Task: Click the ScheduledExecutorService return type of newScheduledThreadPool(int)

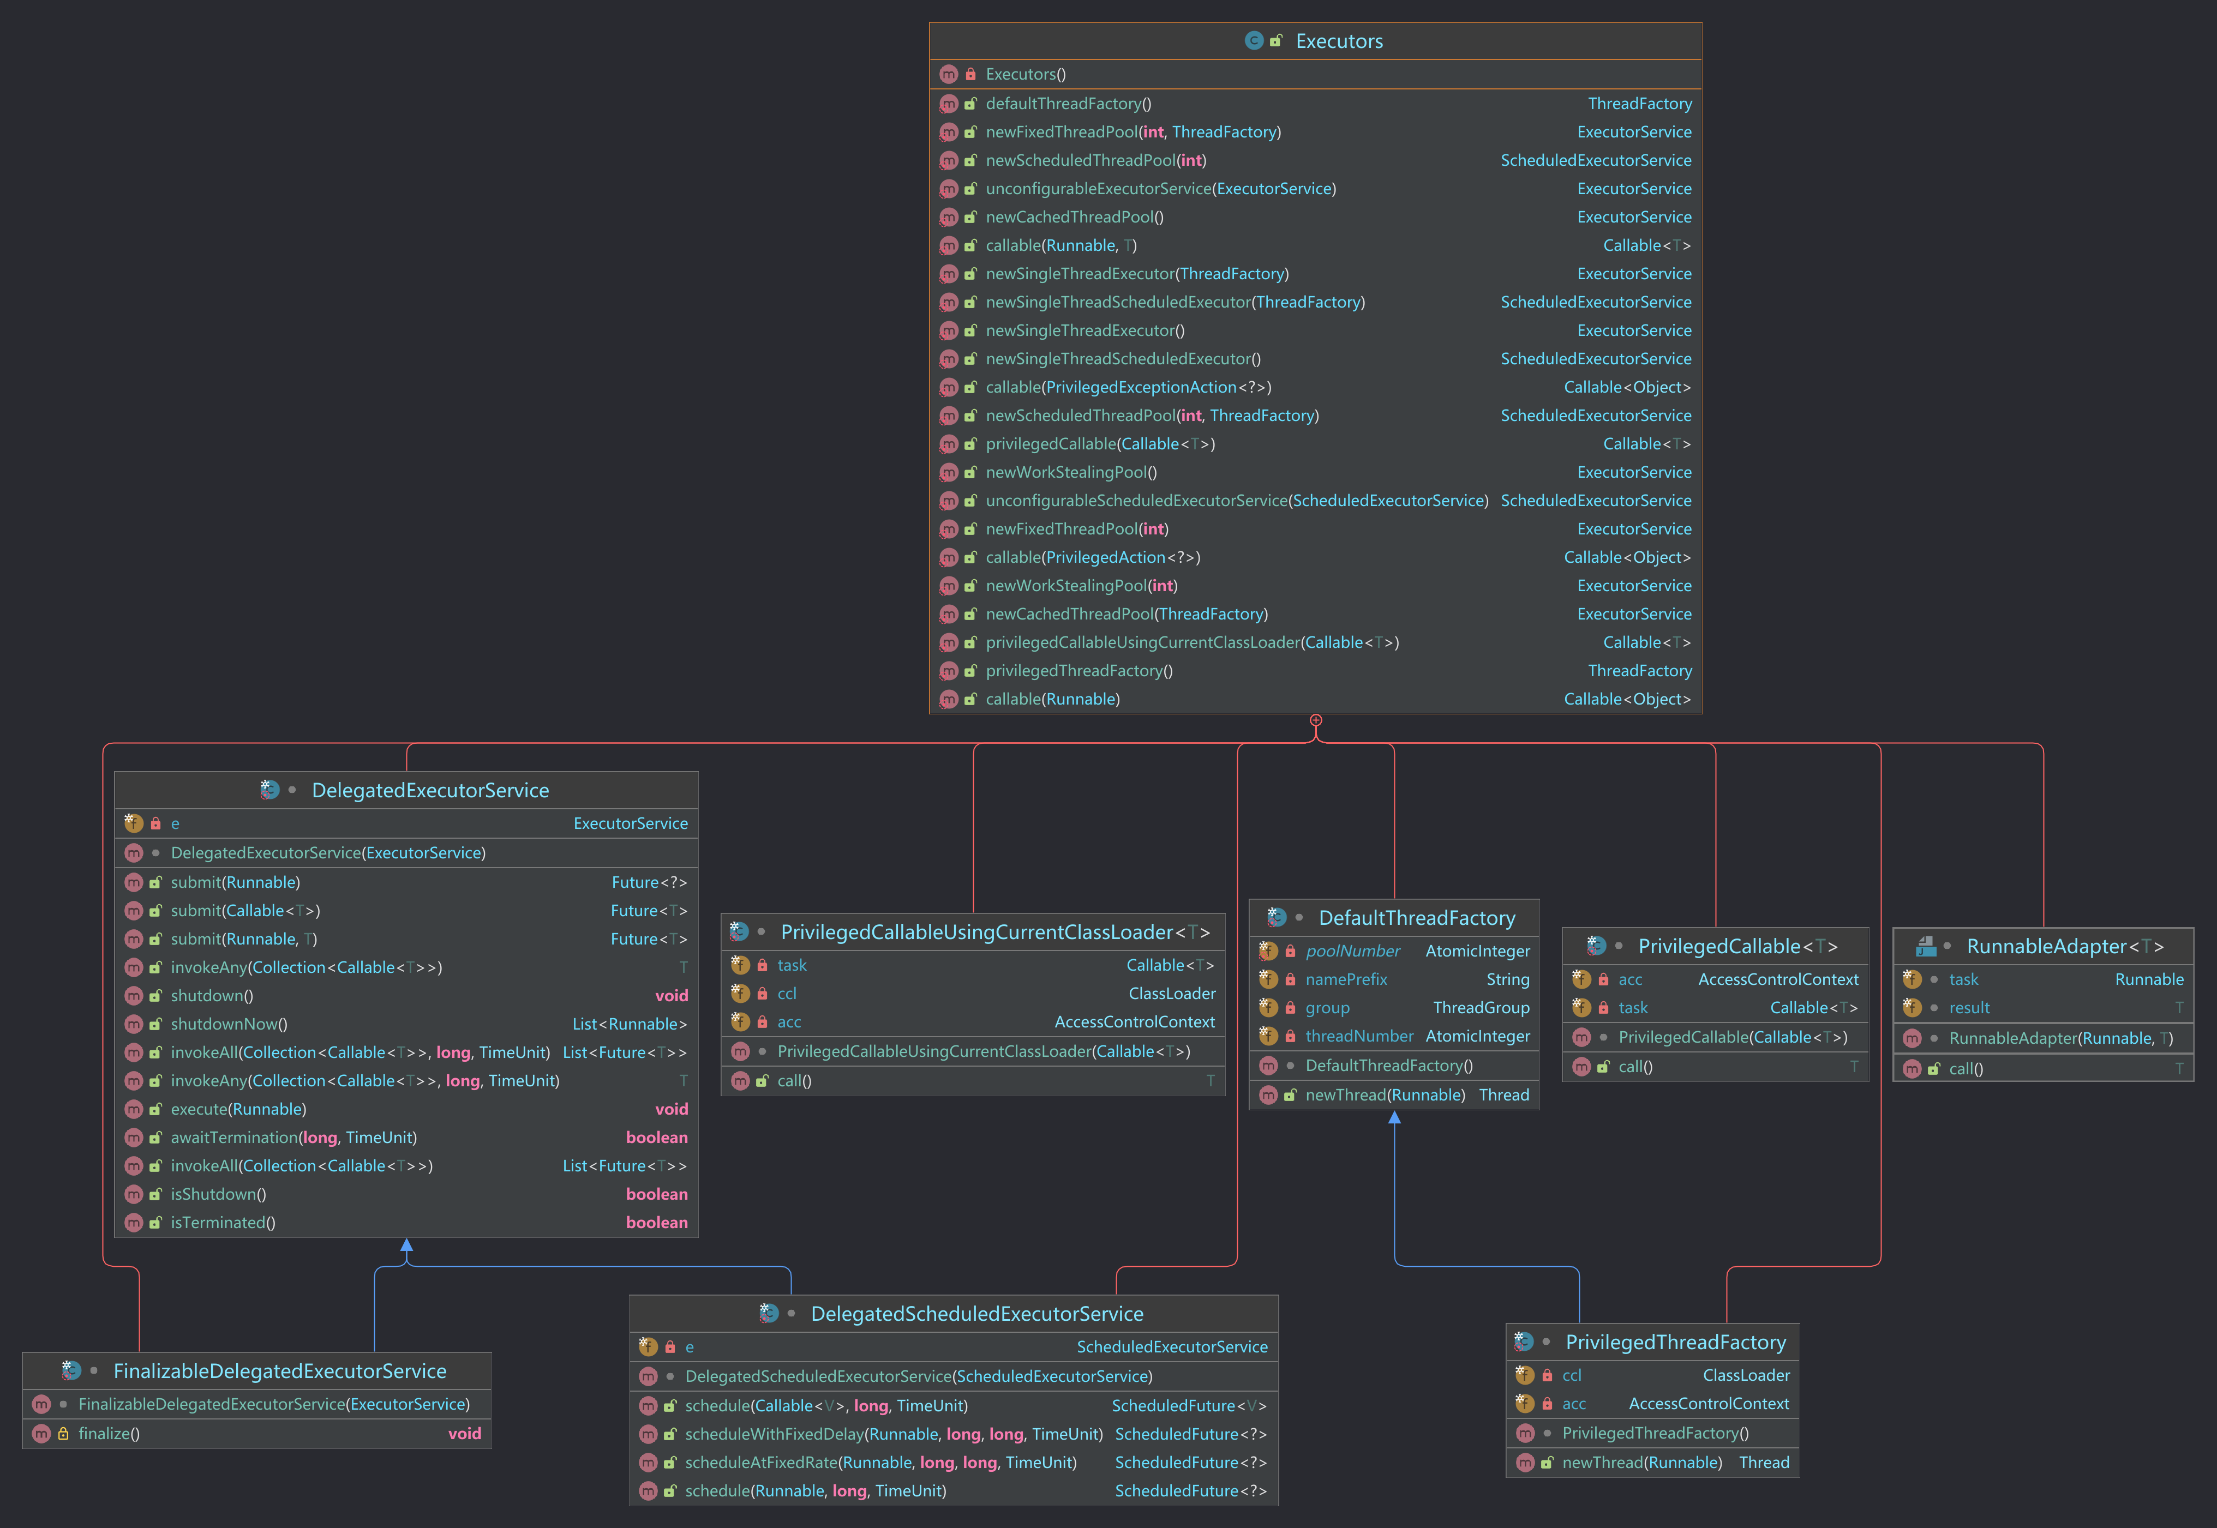Action: (x=1595, y=160)
